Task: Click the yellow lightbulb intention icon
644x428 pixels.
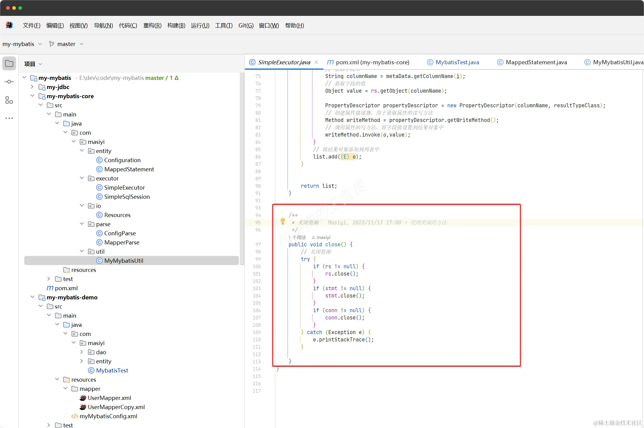Action: click(x=282, y=221)
